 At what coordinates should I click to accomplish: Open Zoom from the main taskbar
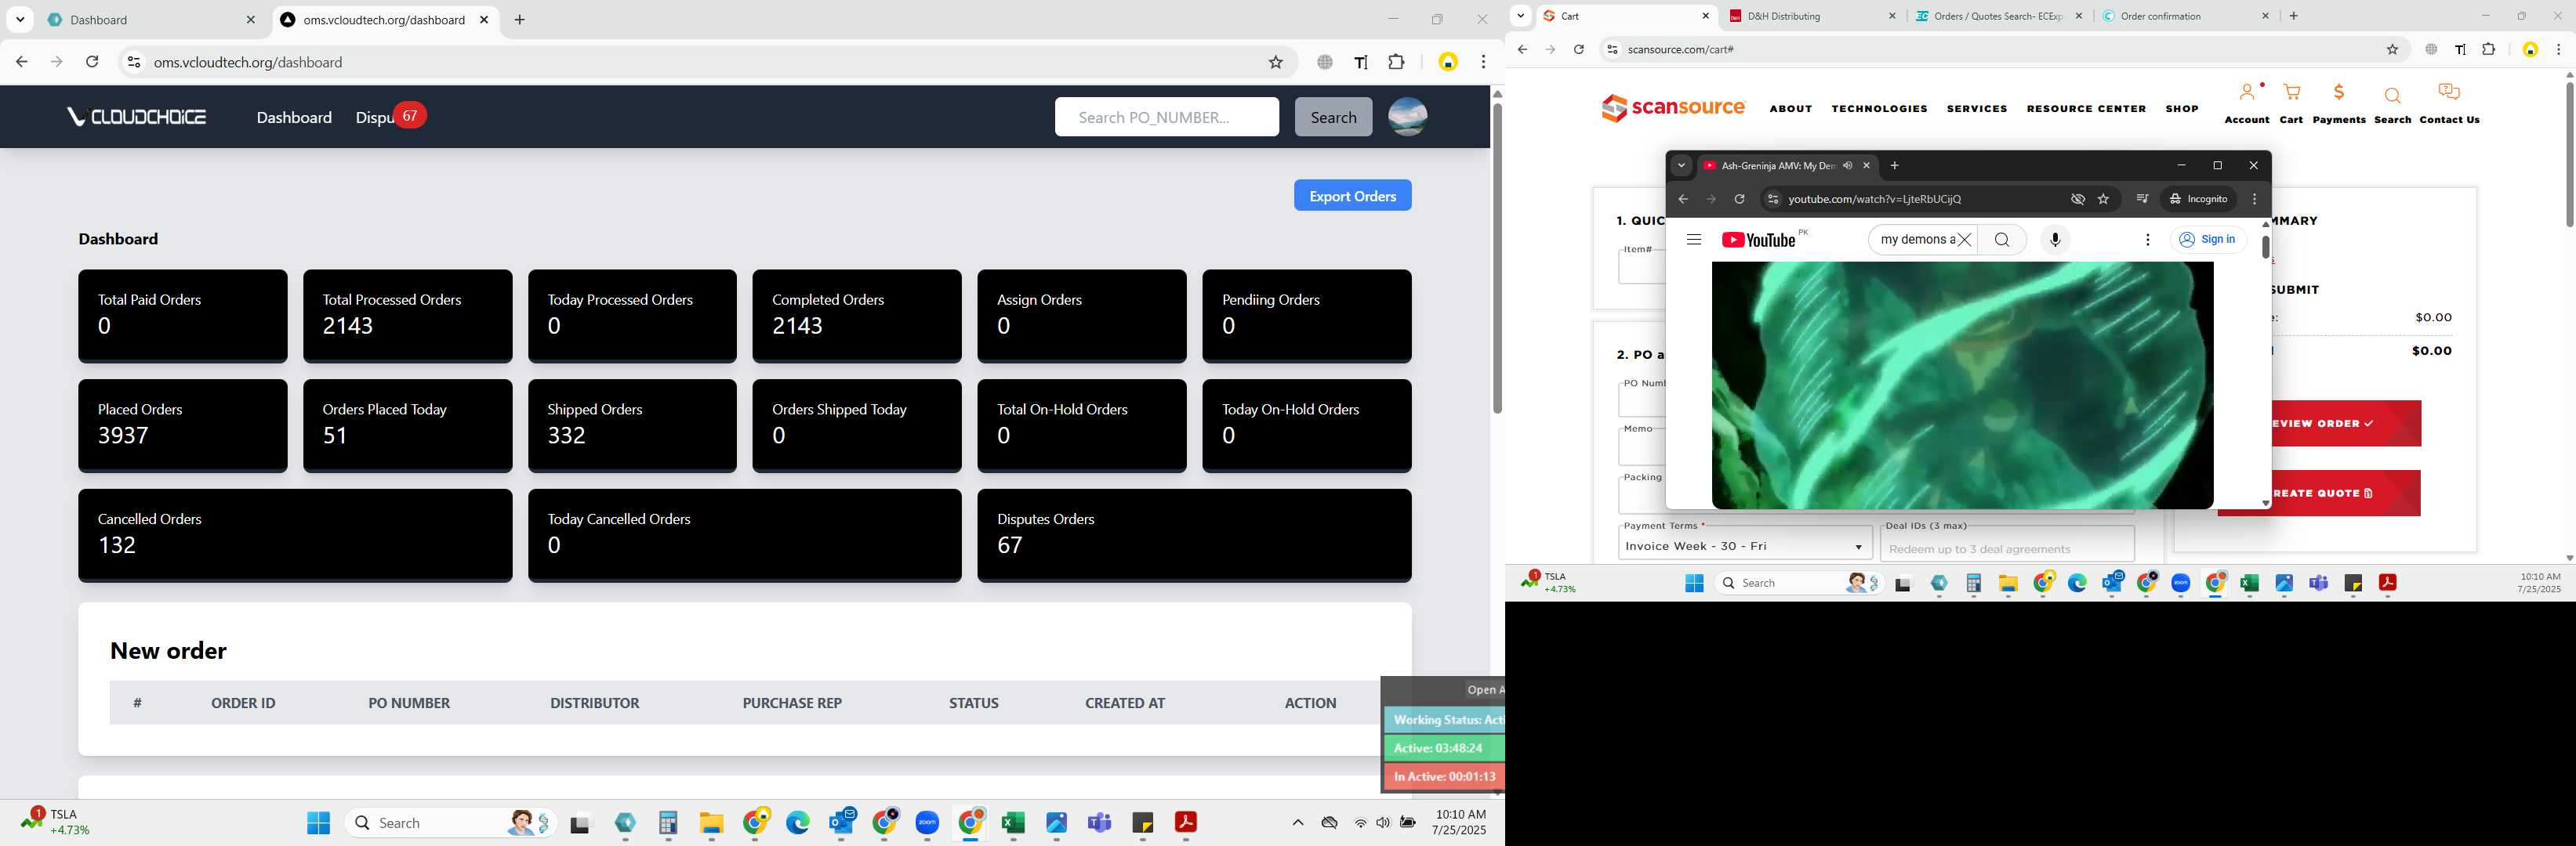pyautogui.click(x=927, y=822)
